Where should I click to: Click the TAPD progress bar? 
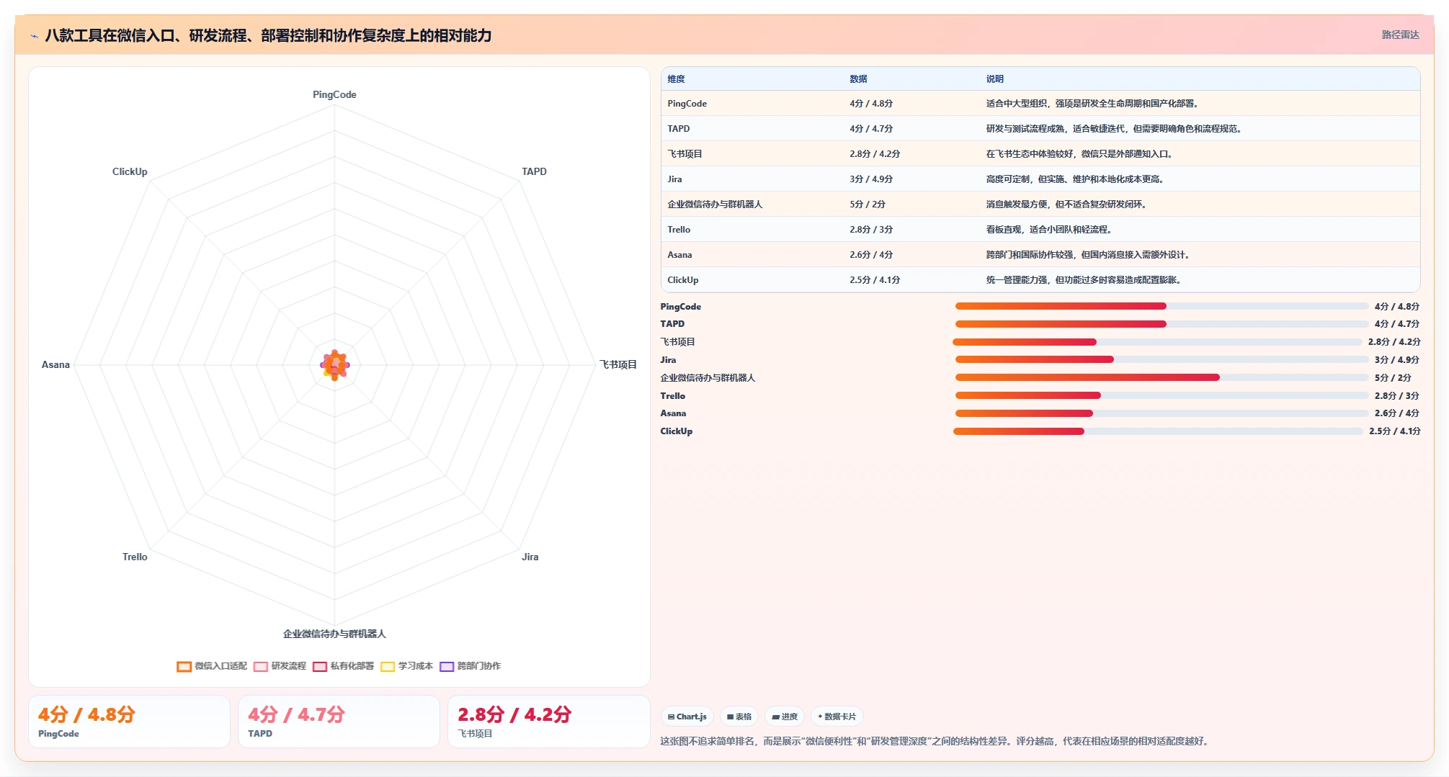tap(1162, 324)
